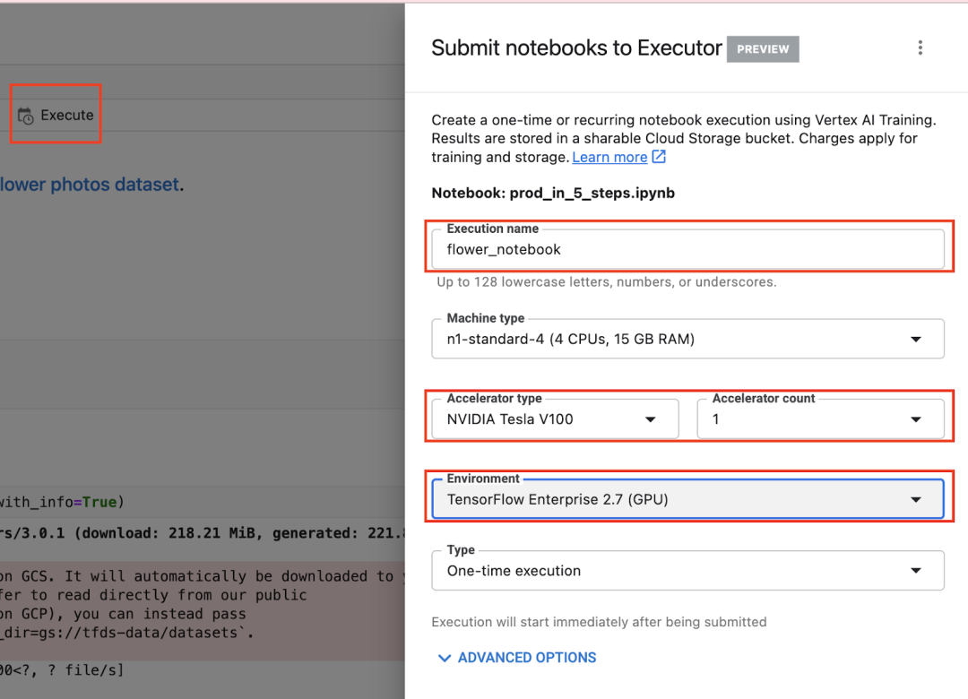Open the execution Type dropdown

pyautogui.click(x=687, y=571)
